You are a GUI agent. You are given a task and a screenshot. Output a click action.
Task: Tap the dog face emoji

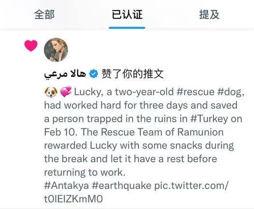51,92
